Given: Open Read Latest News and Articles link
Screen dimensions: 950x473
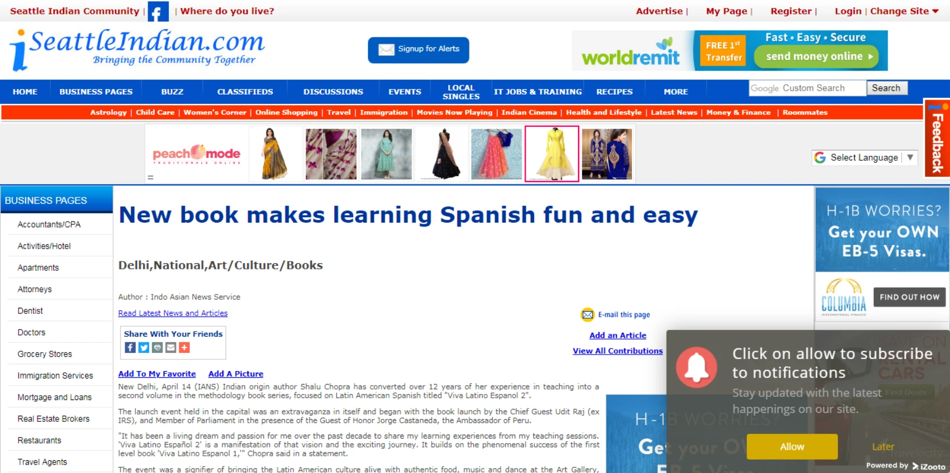Looking at the screenshot, I should 173,313.
